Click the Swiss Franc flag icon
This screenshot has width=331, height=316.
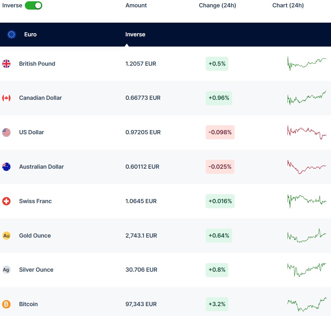[6, 201]
